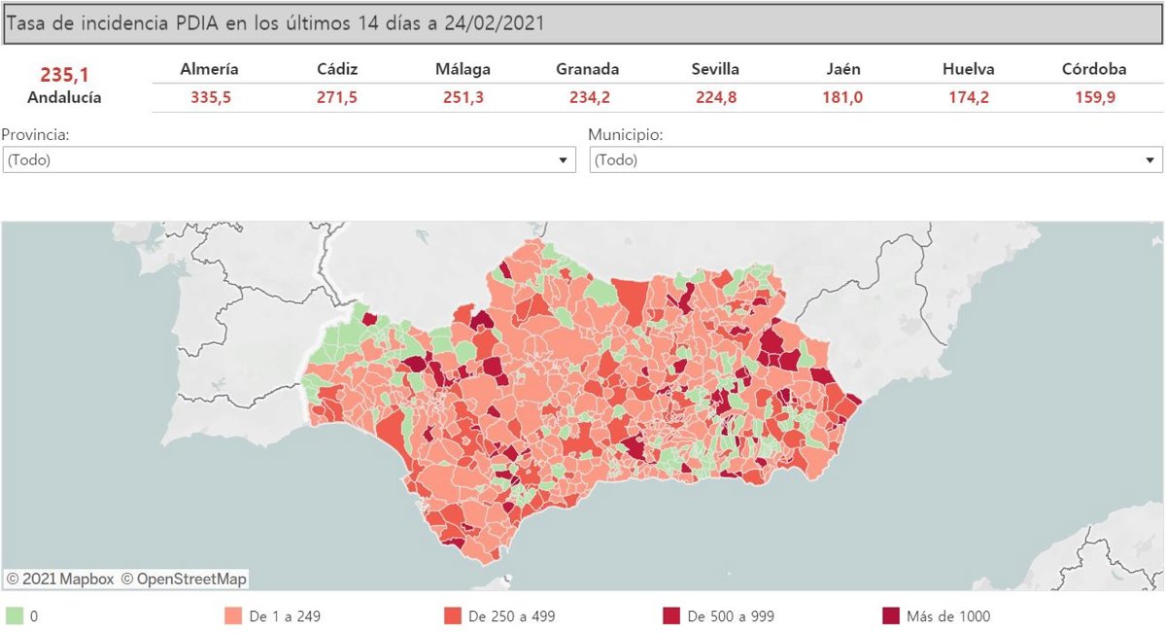Image resolution: width=1166 pixels, height=633 pixels.
Task: Select the Málaga province header
Action: [463, 69]
